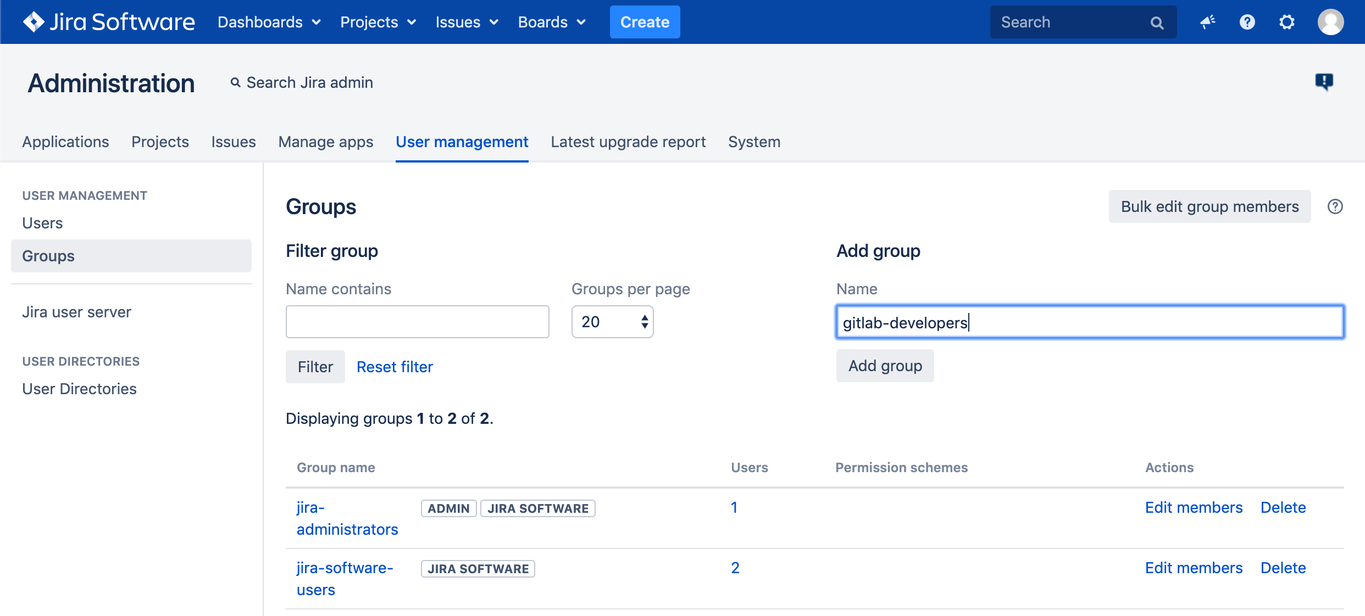This screenshot has height=616, width=1365.
Task: Click the help icon next to Bulk edit group members
Action: 1335,206
